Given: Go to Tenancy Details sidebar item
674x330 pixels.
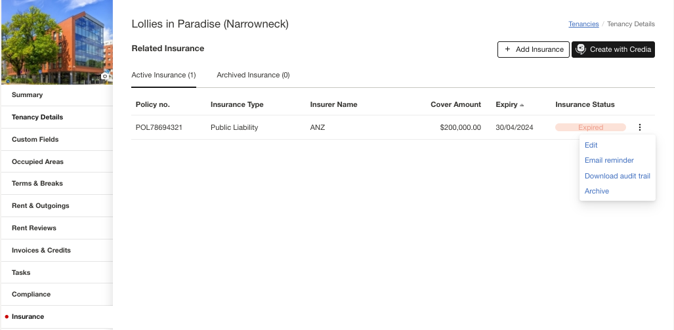Looking at the screenshot, I should click(37, 117).
